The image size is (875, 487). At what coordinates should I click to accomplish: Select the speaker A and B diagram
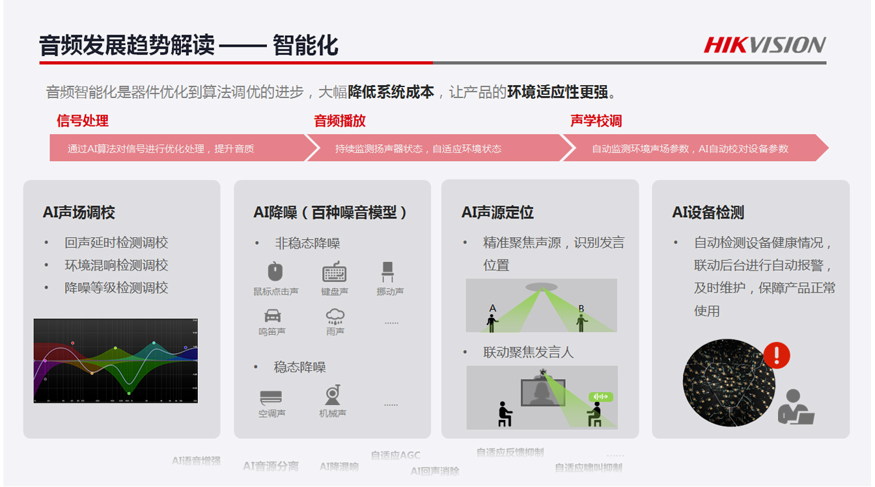click(x=541, y=306)
